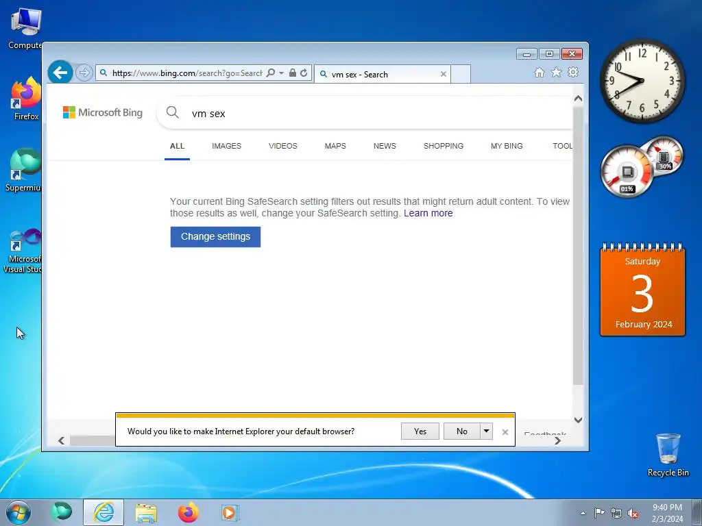702x526 pixels.
Task: Maximize the Internet Explorer window
Action: (549, 54)
